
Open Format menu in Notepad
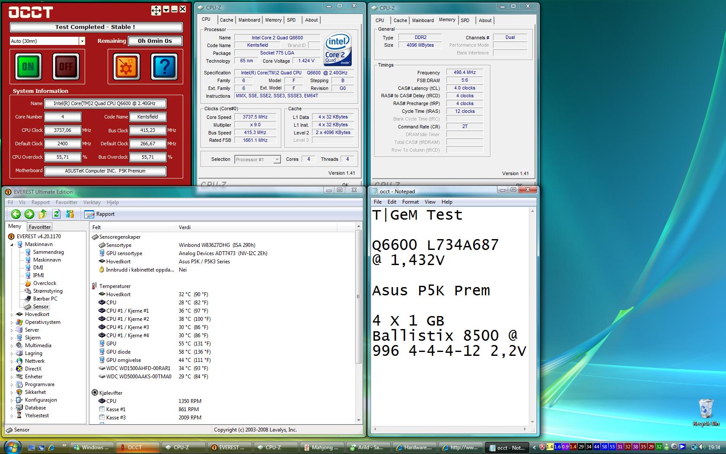[410, 202]
